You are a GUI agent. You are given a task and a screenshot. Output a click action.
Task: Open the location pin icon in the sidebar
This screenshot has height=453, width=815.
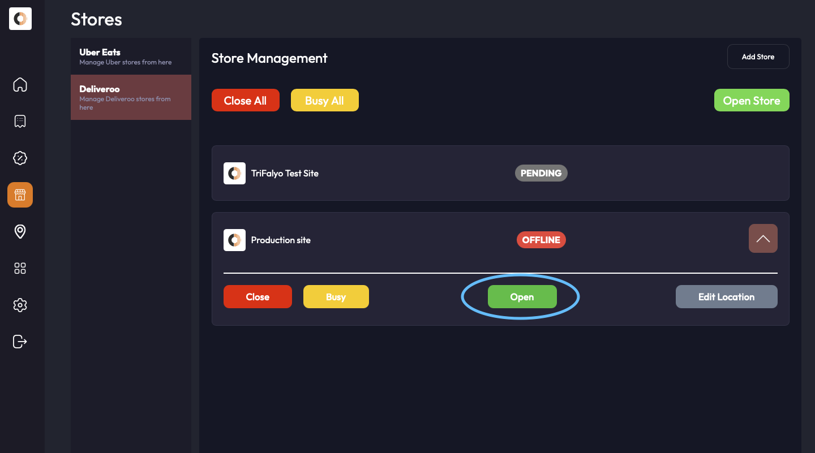[x=20, y=231]
